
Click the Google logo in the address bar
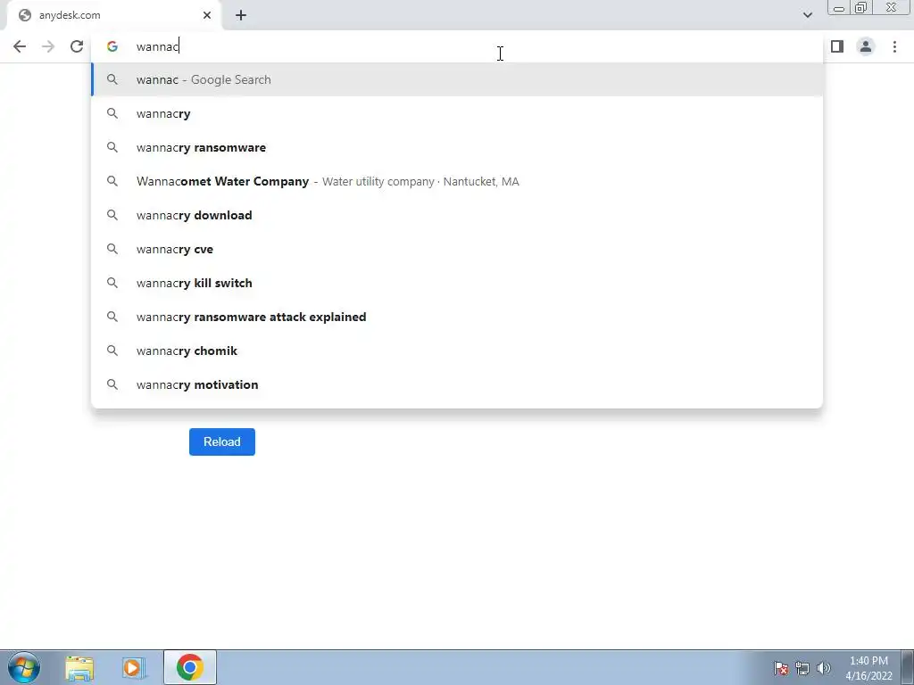(112, 46)
